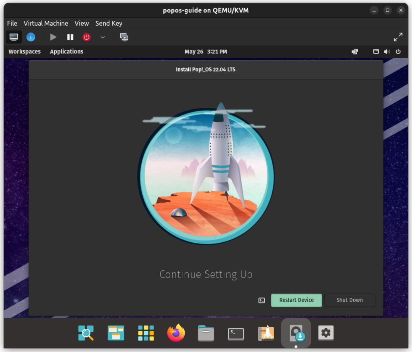Image resolution: width=412 pixels, height=352 pixels.
Task: Open the workspaces dock icon
Action: (116, 333)
